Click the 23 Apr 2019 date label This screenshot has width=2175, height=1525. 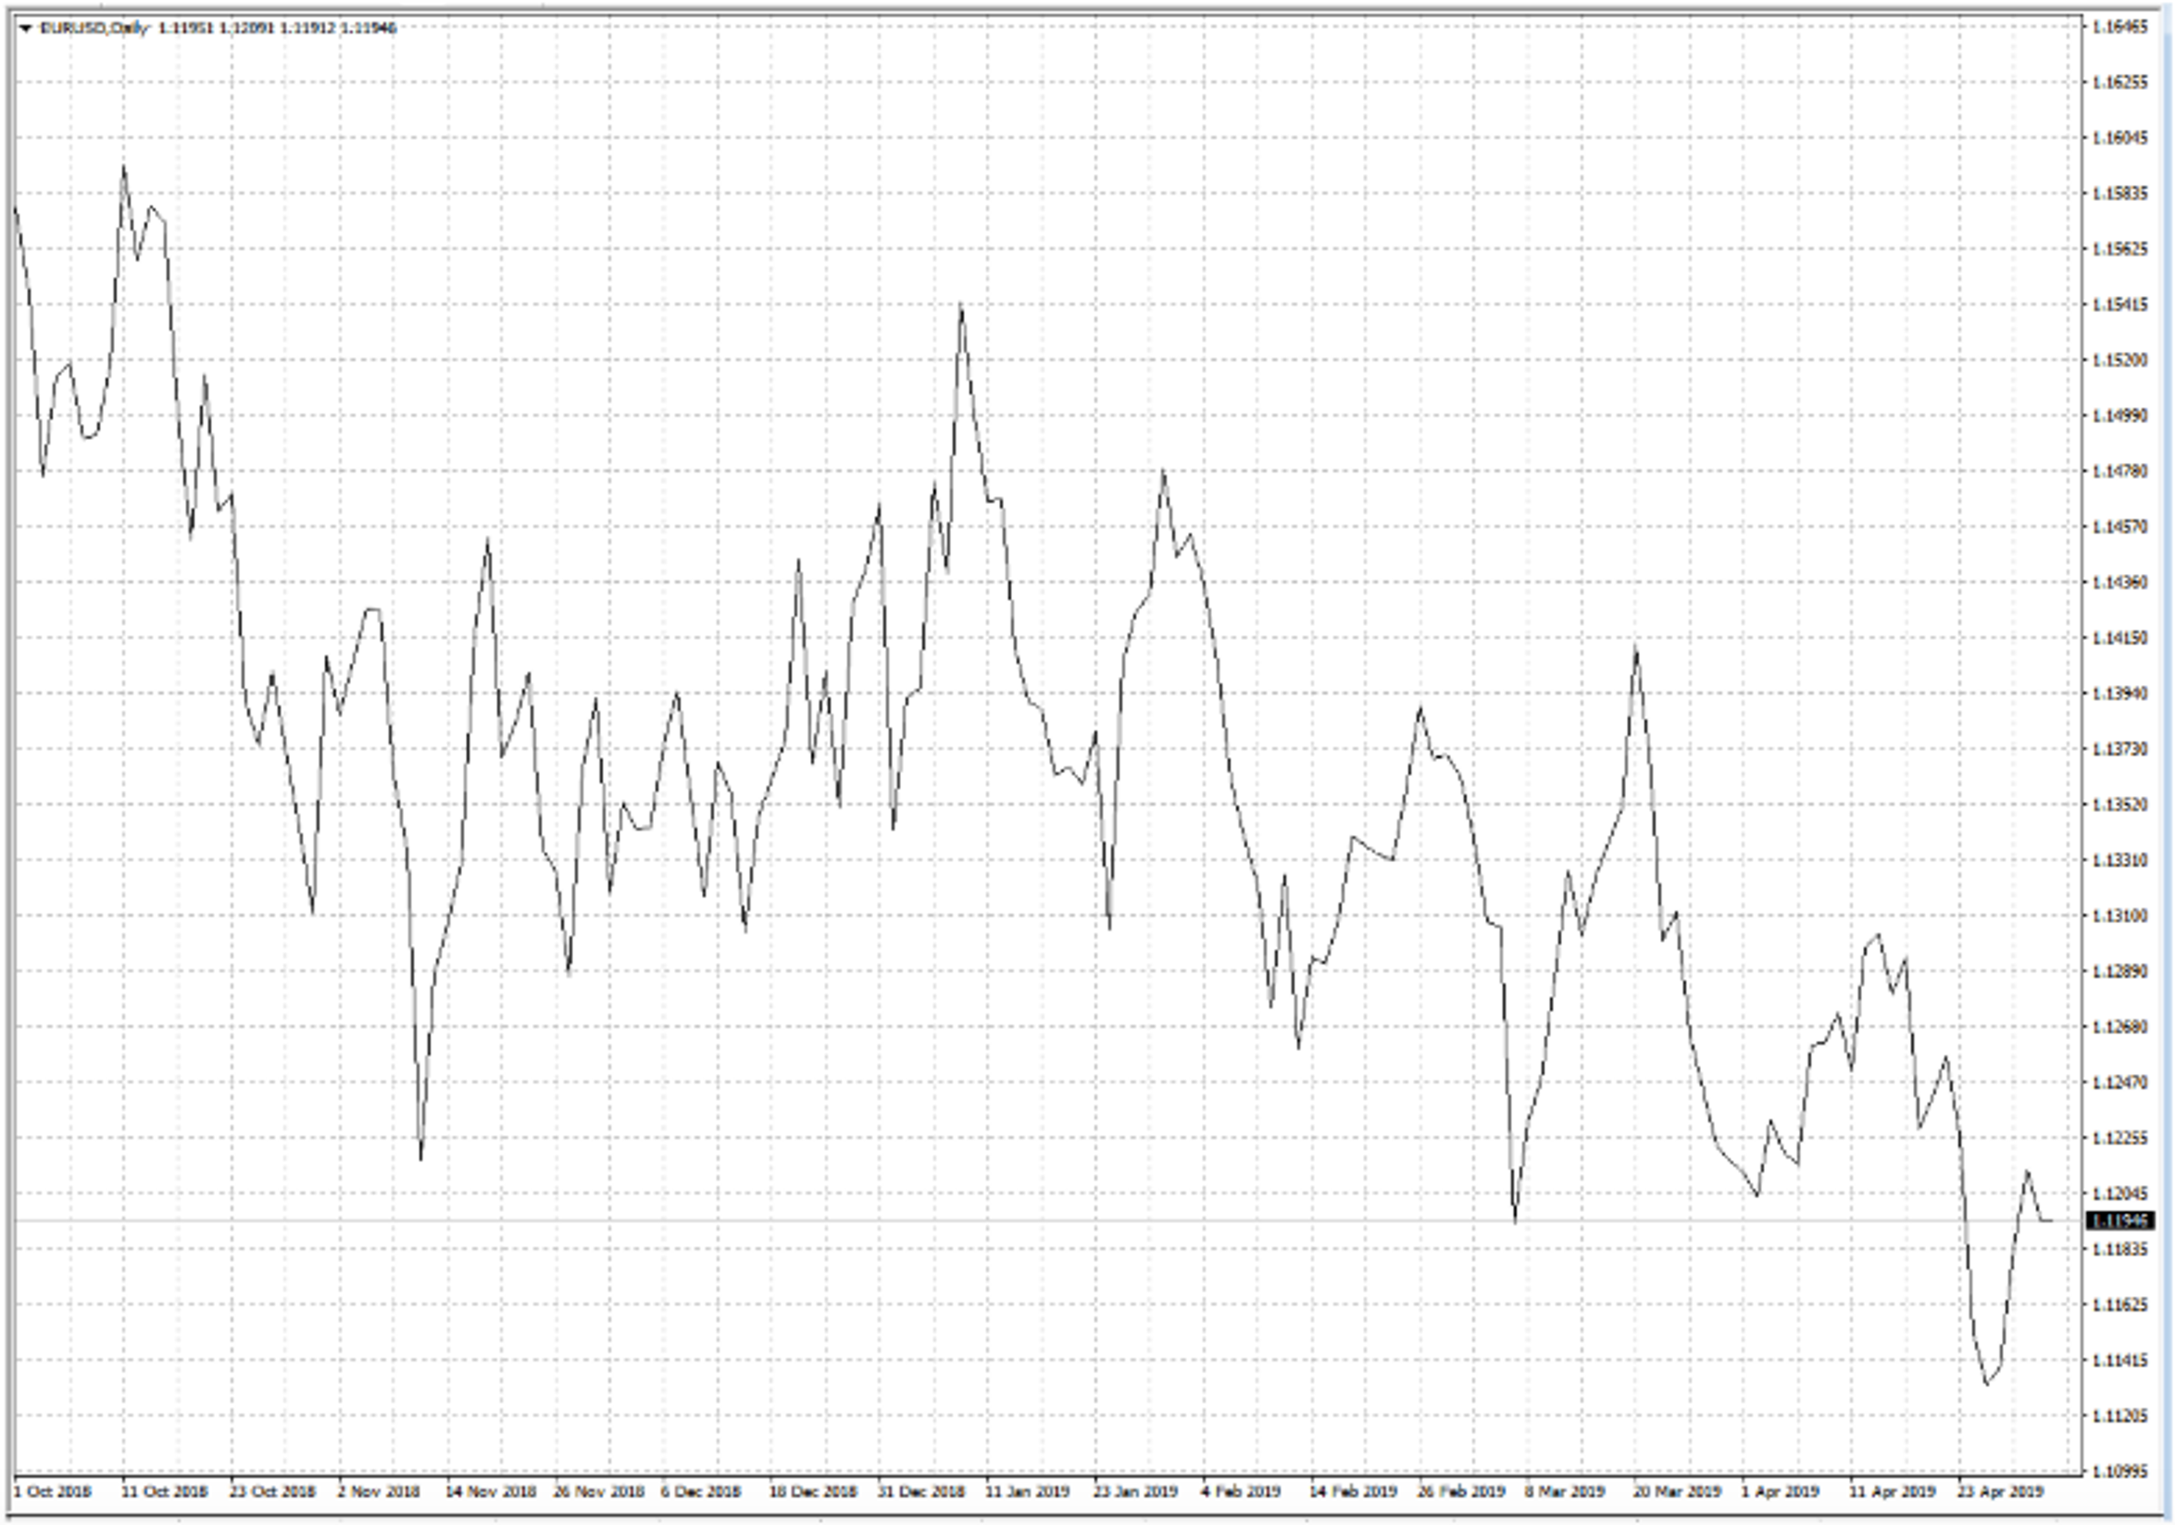pyautogui.click(x=2000, y=1492)
